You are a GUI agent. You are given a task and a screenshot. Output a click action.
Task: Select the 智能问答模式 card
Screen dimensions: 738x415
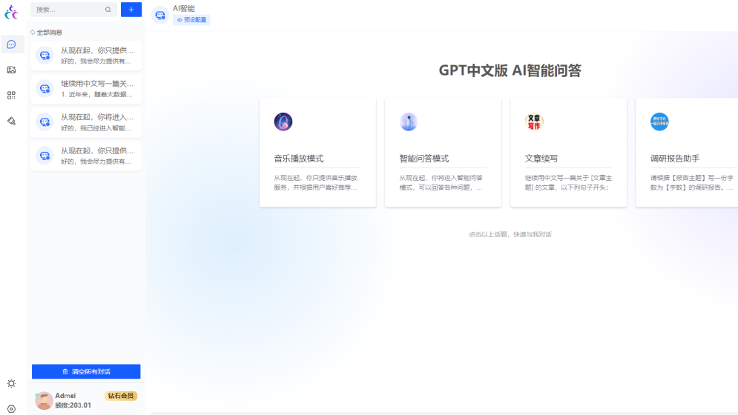tap(443, 153)
